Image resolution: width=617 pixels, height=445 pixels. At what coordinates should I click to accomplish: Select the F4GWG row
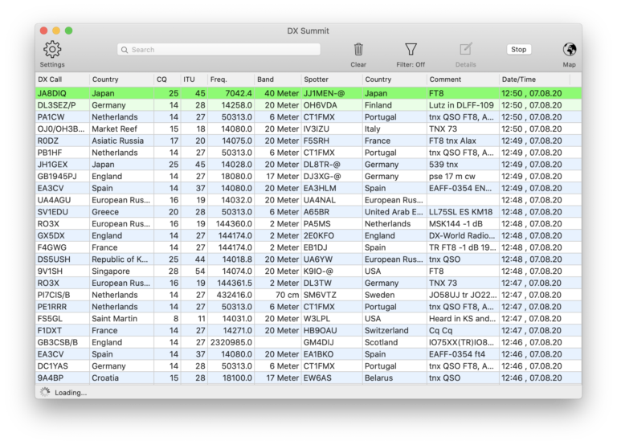point(308,247)
